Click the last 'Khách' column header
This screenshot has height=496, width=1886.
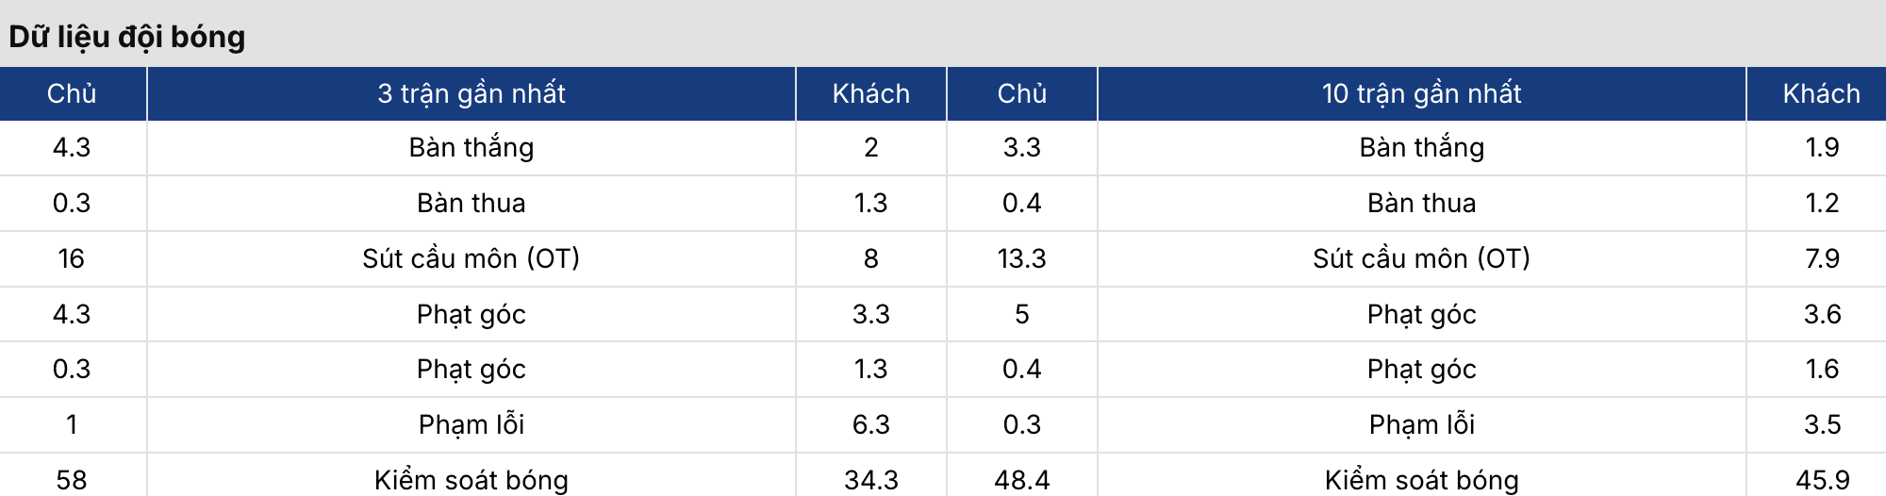(x=1822, y=93)
